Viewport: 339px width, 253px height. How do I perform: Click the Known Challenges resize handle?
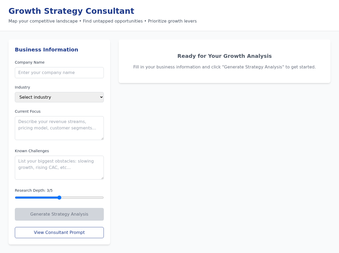[x=102, y=178]
